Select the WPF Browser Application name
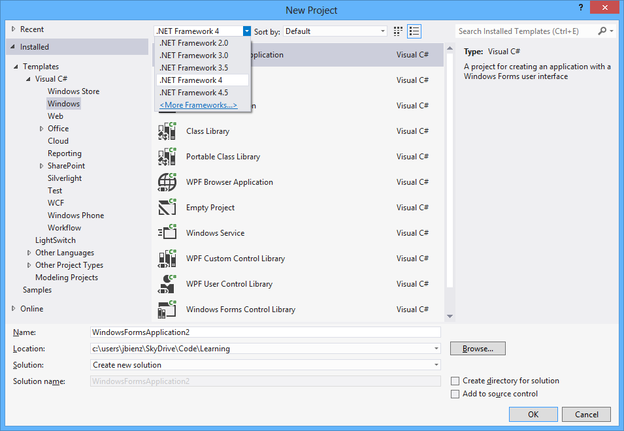 pyautogui.click(x=229, y=182)
